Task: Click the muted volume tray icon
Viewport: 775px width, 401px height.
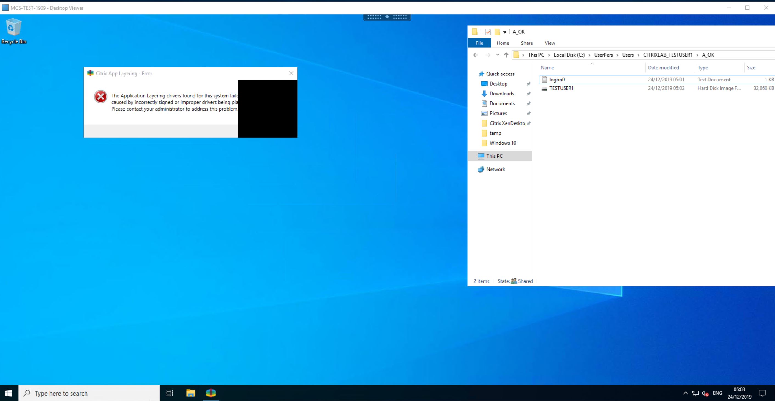Action: 705,393
